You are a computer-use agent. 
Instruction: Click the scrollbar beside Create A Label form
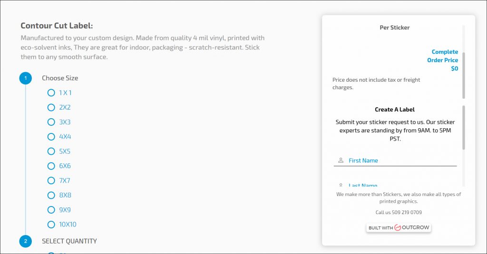click(464, 128)
